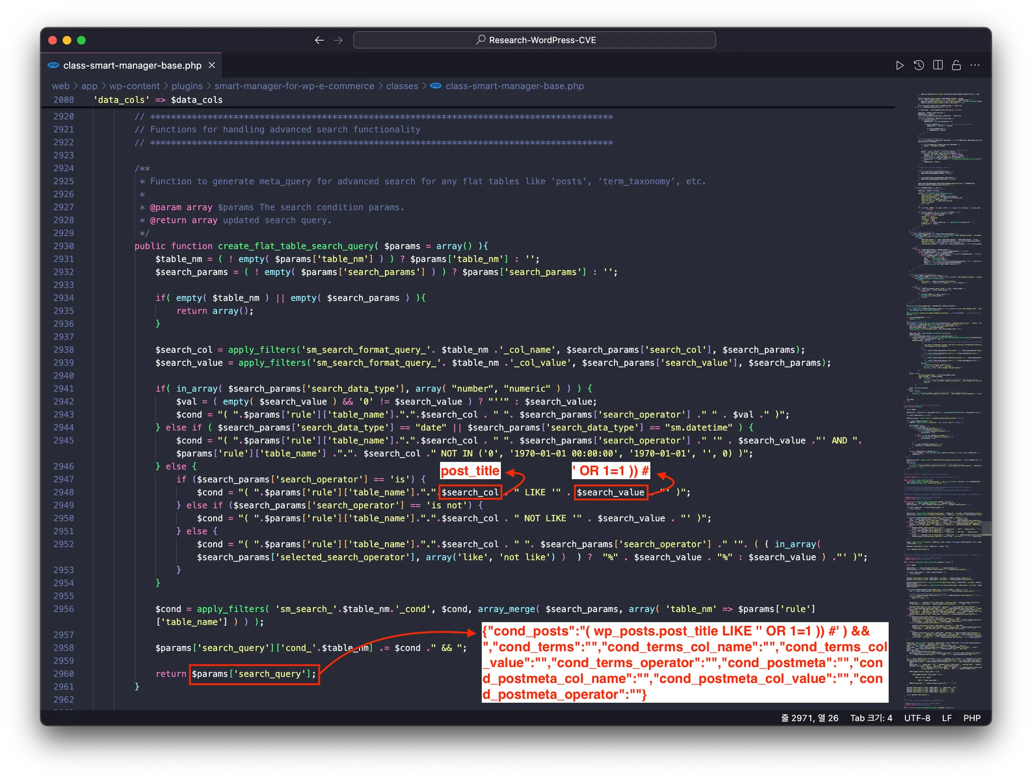
Task: Toggle the editor lock icon
Action: click(x=956, y=66)
